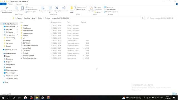Open address bar history dropdown chevron
Viewport: 178px width, 100px height.
[139, 18]
